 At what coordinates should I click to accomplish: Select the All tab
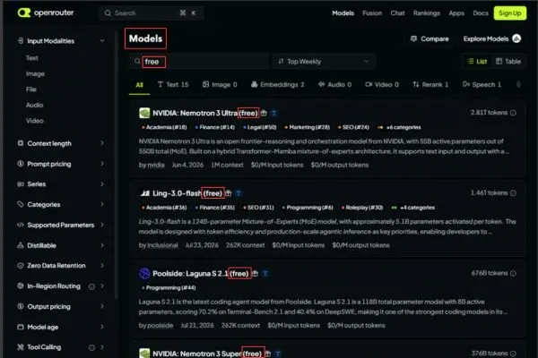pyautogui.click(x=139, y=85)
